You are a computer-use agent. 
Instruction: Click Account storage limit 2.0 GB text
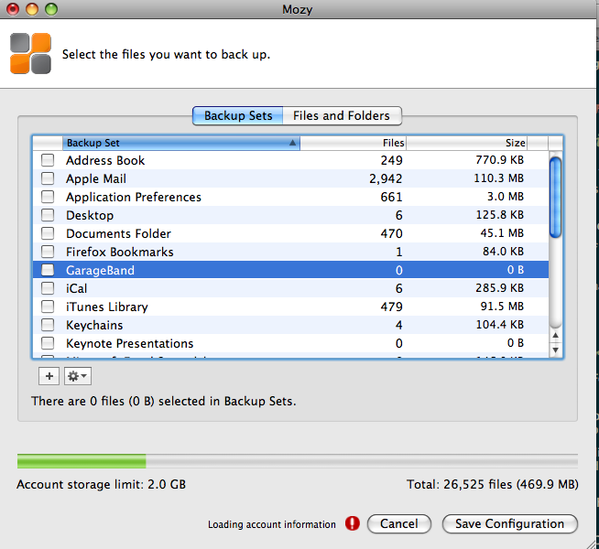pyautogui.click(x=102, y=484)
